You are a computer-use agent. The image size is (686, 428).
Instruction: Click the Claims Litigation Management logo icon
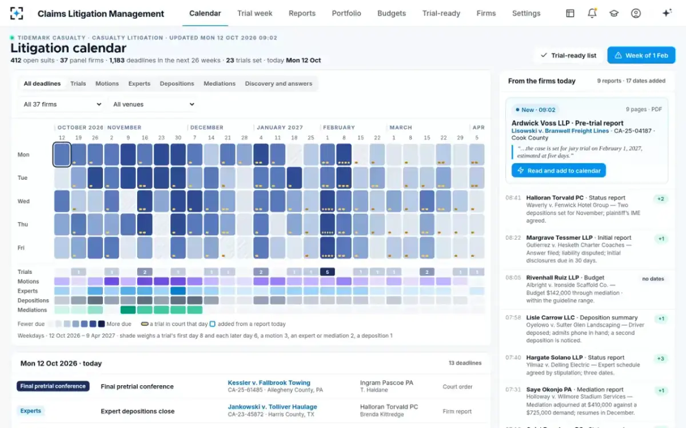click(17, 13)
